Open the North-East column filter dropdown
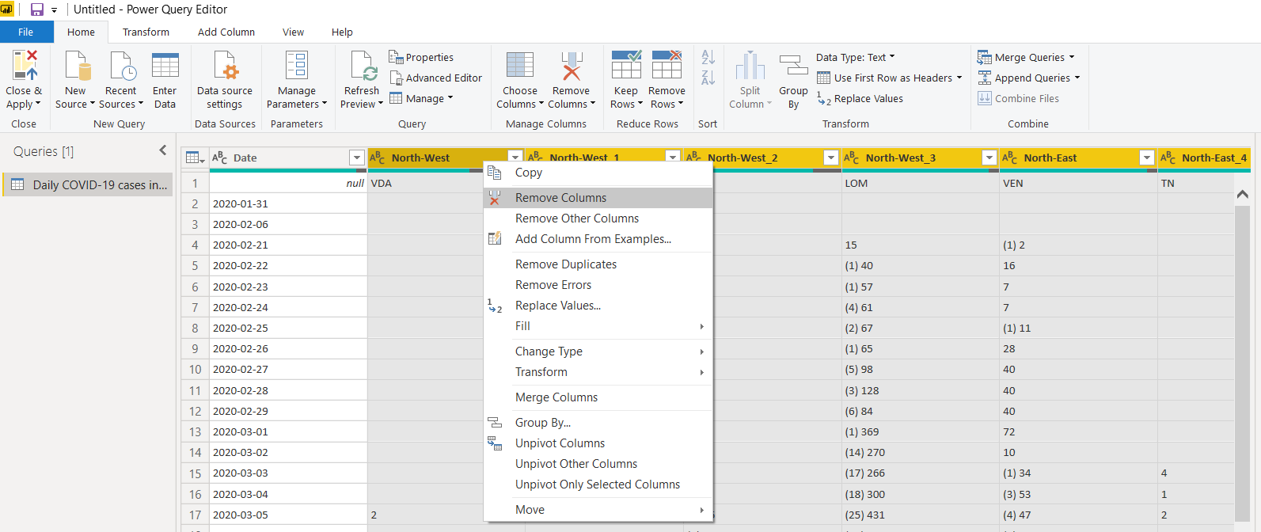 (x=1147, y=158)
